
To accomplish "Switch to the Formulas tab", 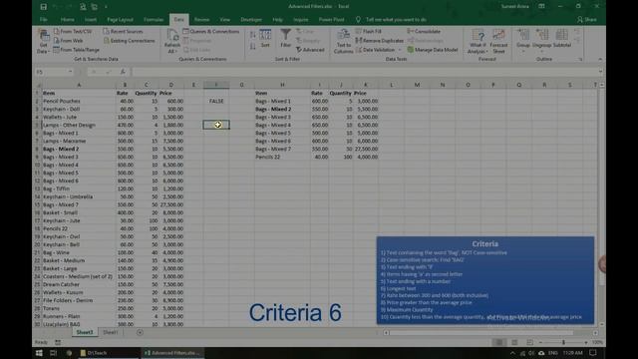I will pyautogui.click(x=154, y=20).
